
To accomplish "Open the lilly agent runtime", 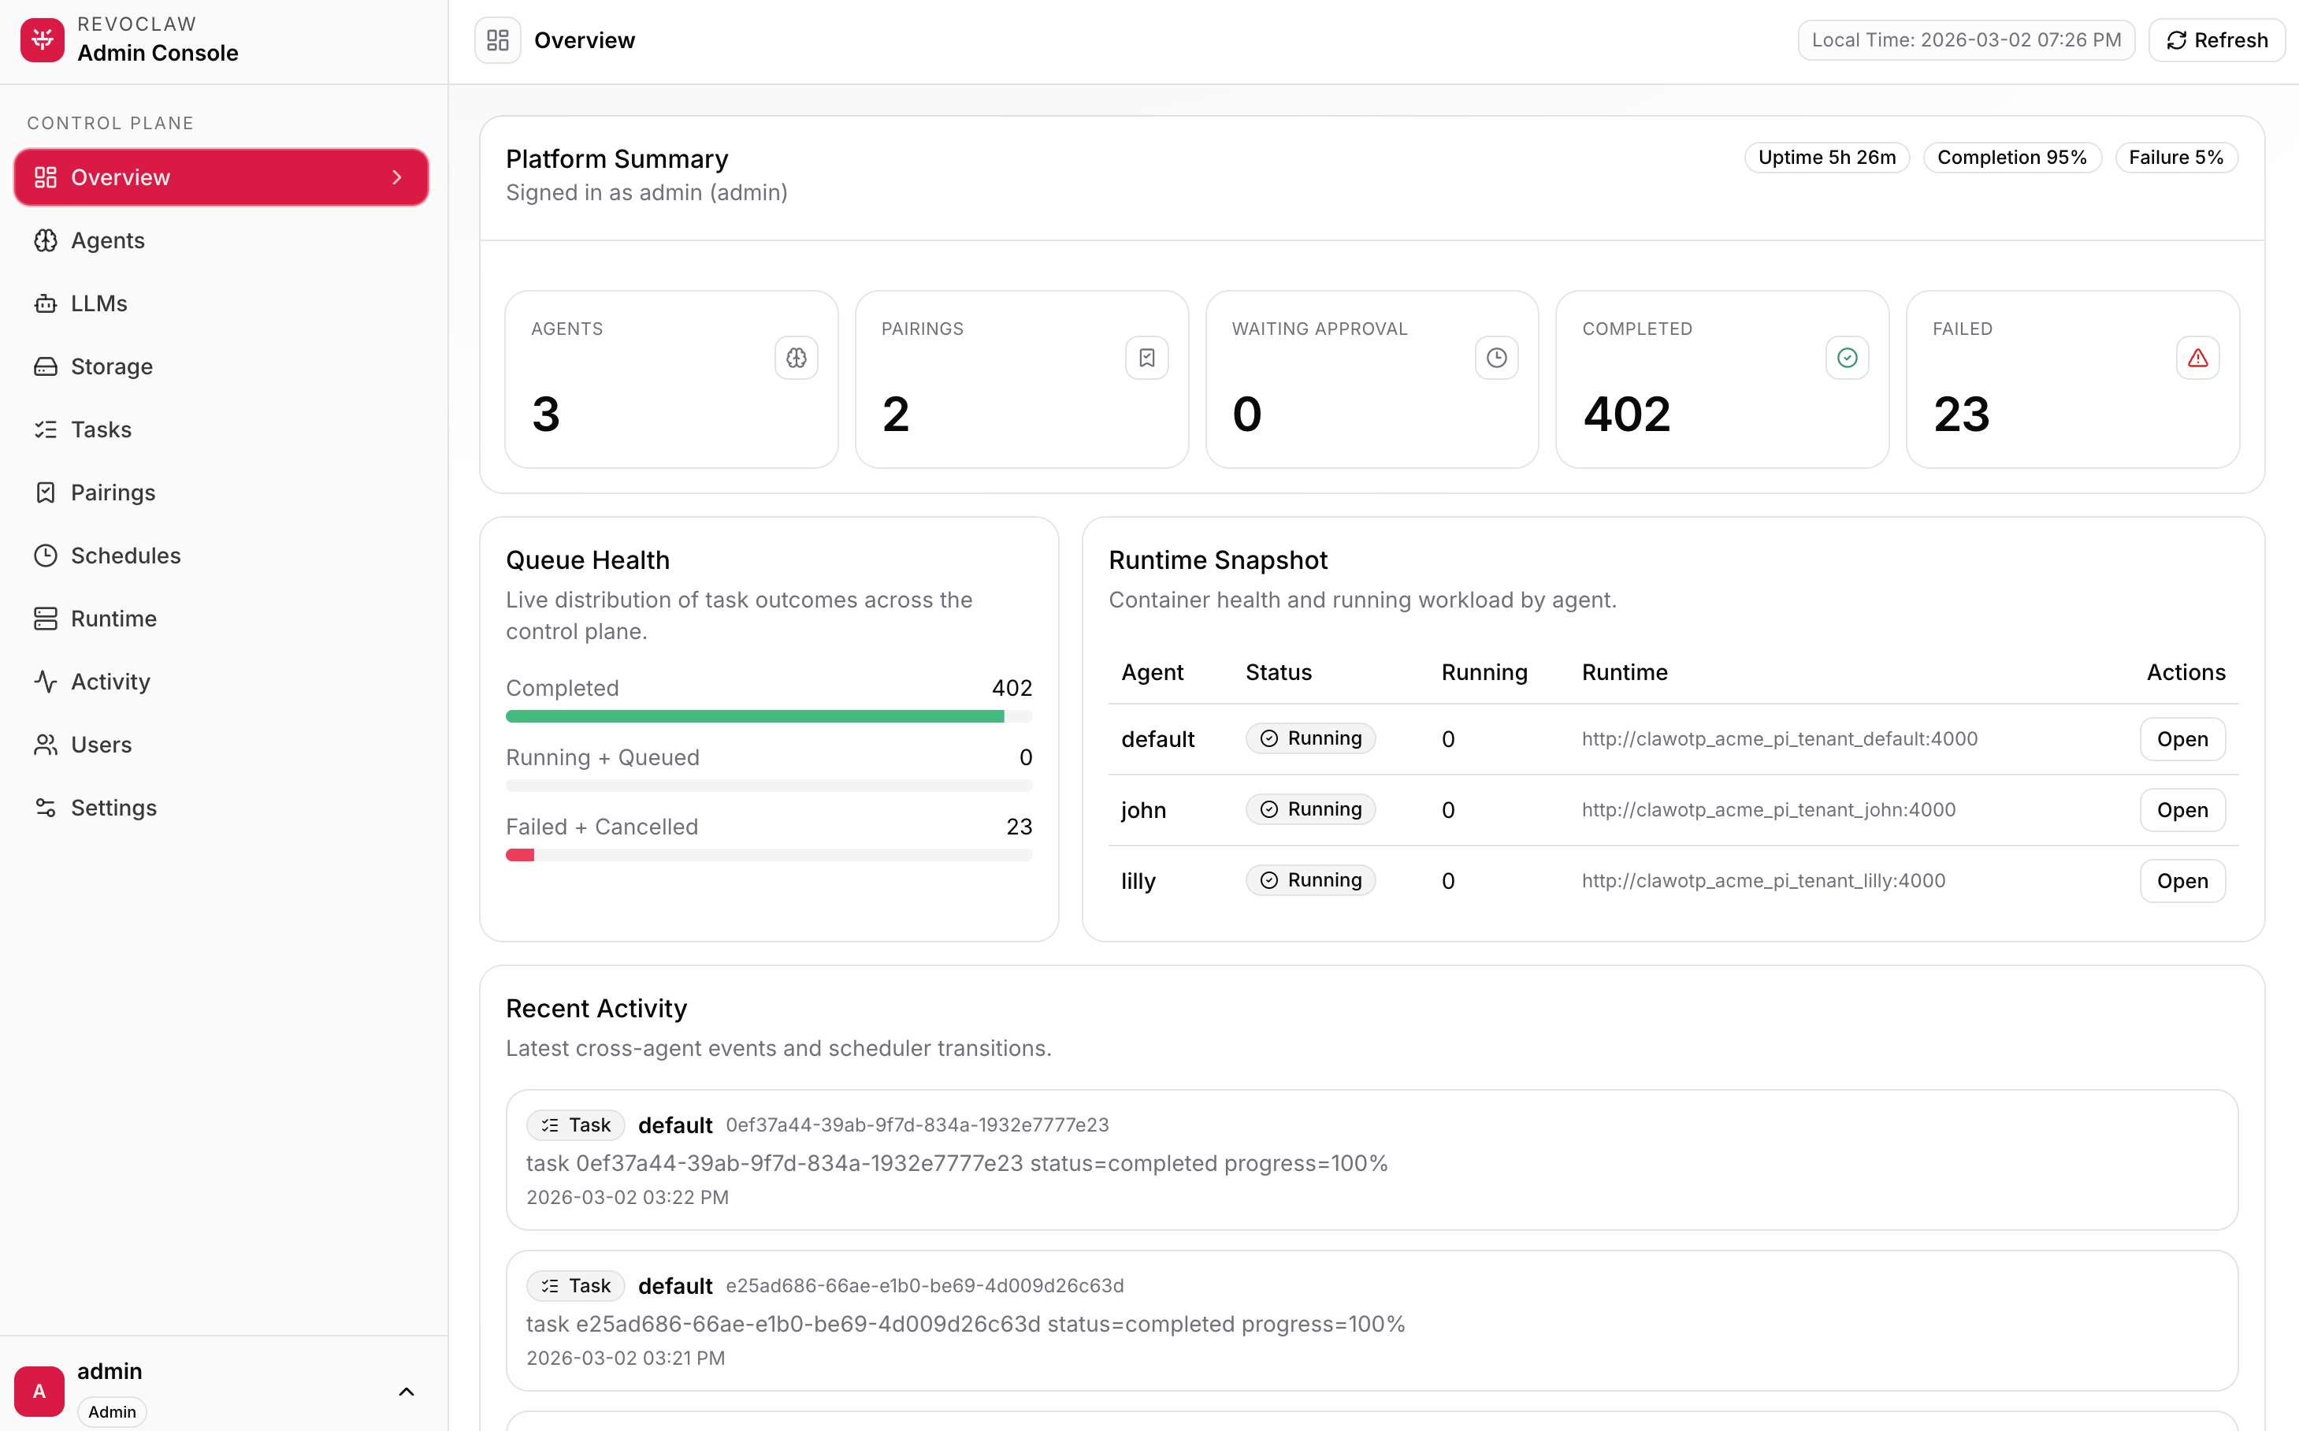I will coord(2181,881).
